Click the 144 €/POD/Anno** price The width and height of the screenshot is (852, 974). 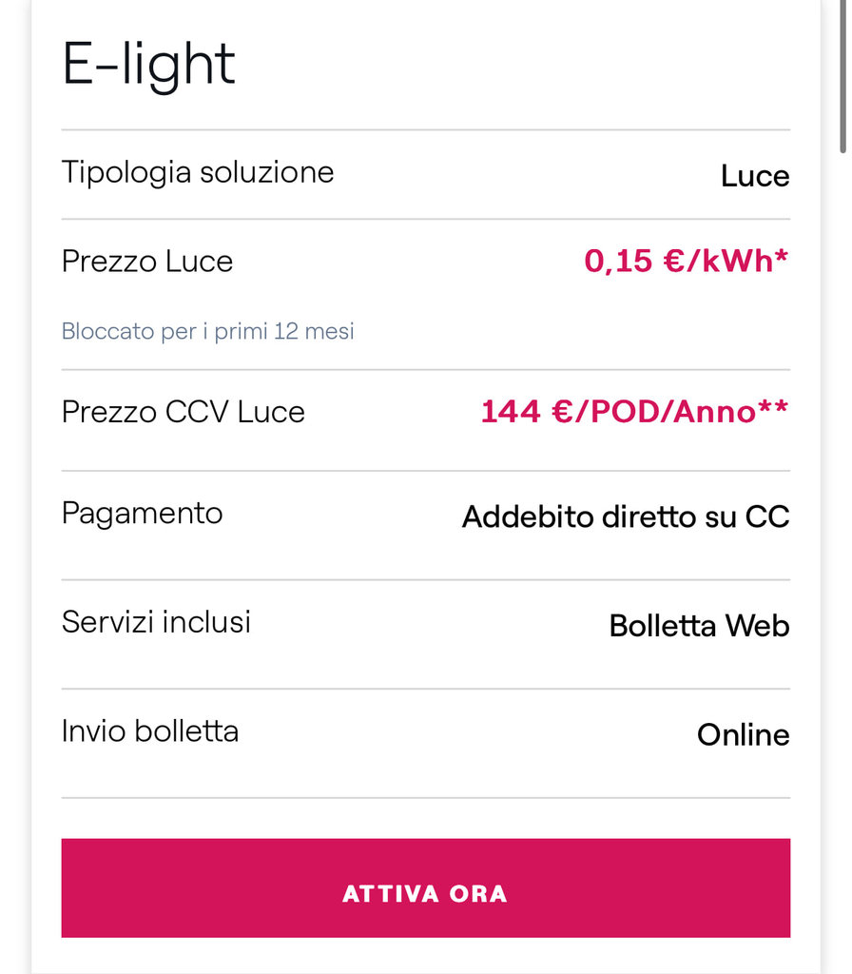coord(634,412)
